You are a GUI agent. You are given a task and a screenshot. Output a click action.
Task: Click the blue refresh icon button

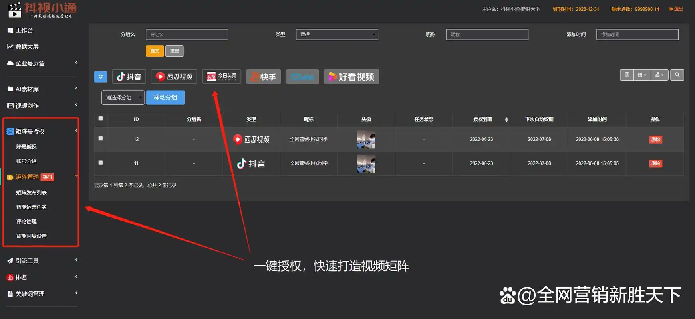(x=101, y=77)
